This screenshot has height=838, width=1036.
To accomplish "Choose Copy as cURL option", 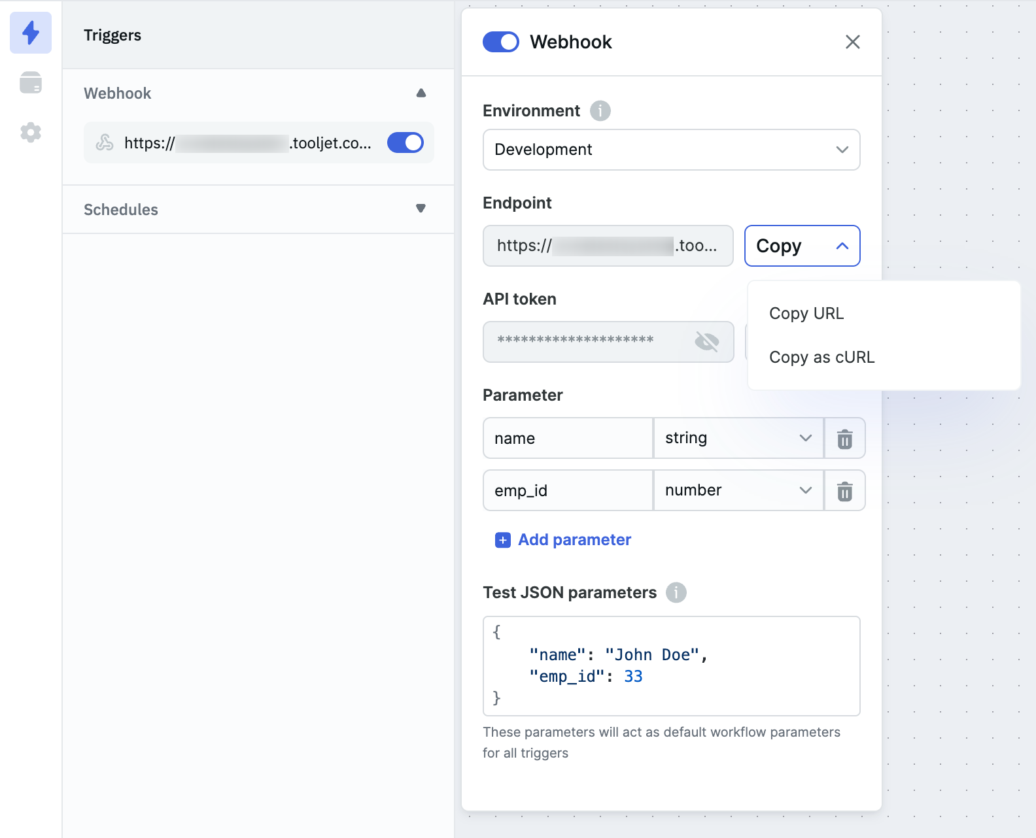I will tap(821, 358).
